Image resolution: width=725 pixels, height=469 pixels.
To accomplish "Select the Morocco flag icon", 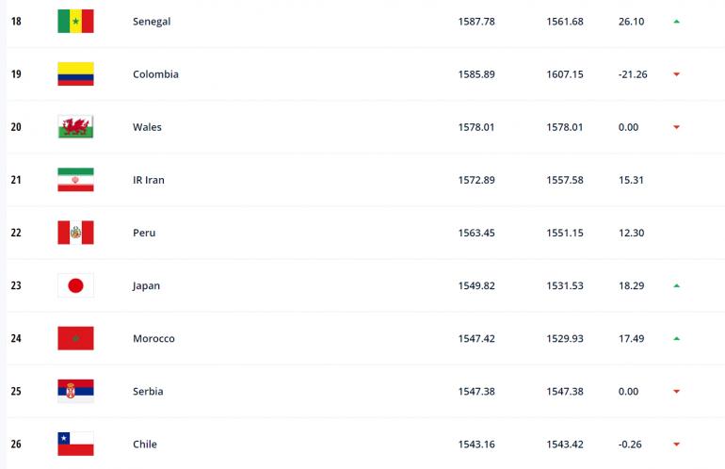I will pos(75,338).
